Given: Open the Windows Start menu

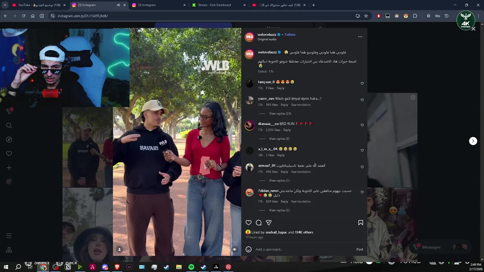Looking at the screenshot, I should [x=6, y=267].
